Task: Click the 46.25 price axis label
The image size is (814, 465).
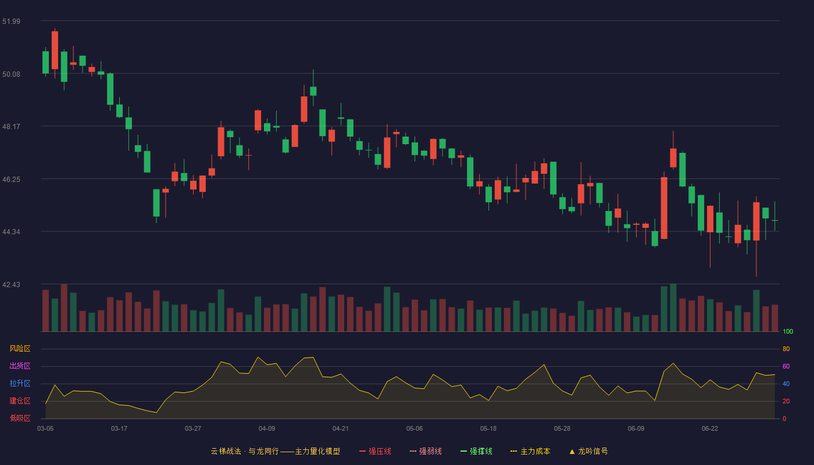Action: pos(11,180)
